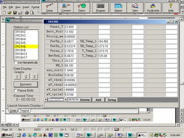The width and height of the screenshot is (184, 138).
Task: Click Word horizontal scrollbar right arrow
Action: click(x=178, y=125)
